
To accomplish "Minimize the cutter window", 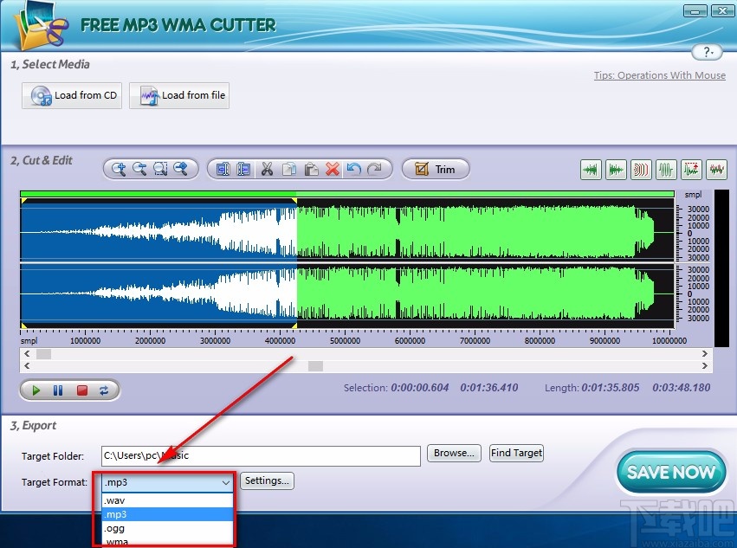I will click(x=695, y=10).
